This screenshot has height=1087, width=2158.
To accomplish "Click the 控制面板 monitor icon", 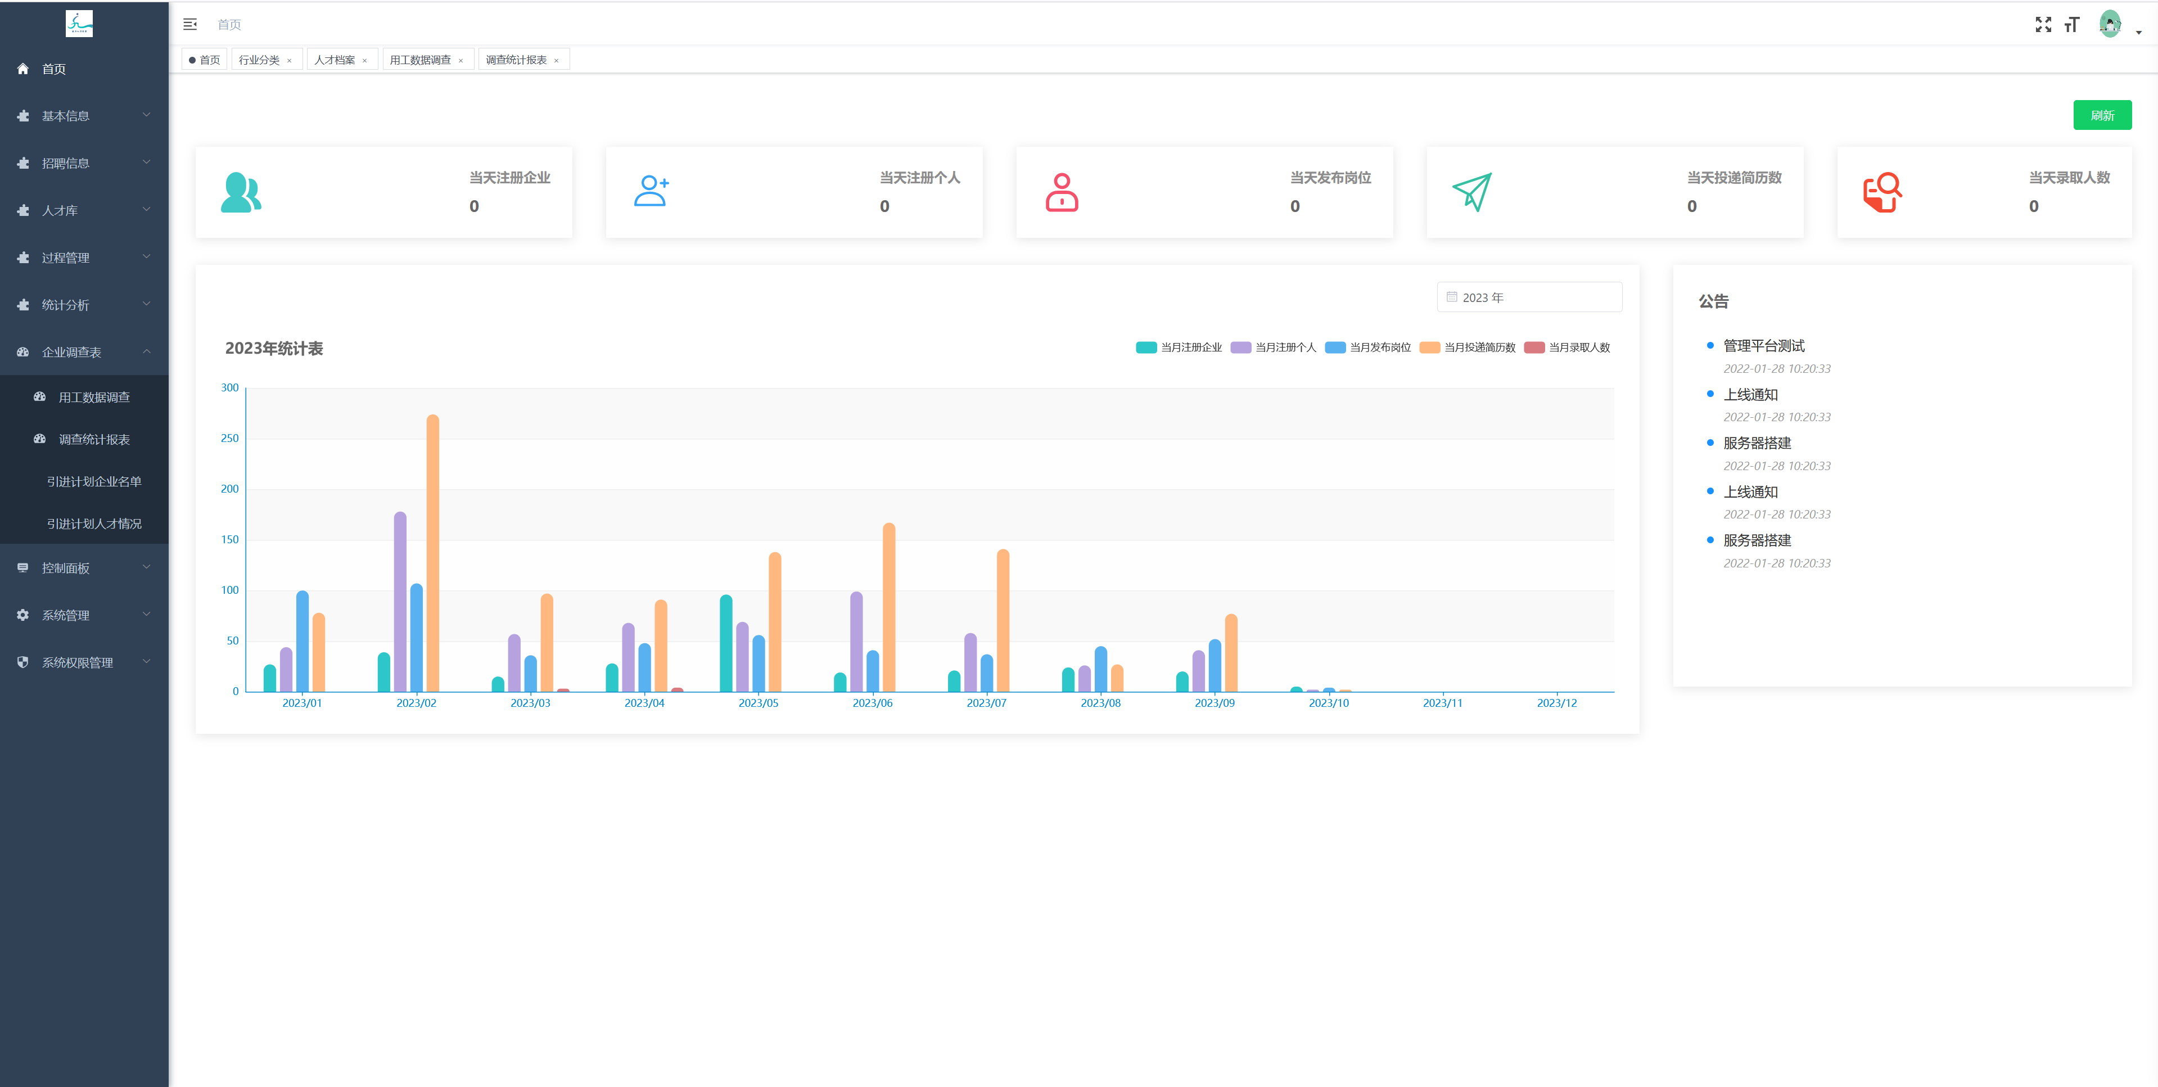I will click(22, 567).
